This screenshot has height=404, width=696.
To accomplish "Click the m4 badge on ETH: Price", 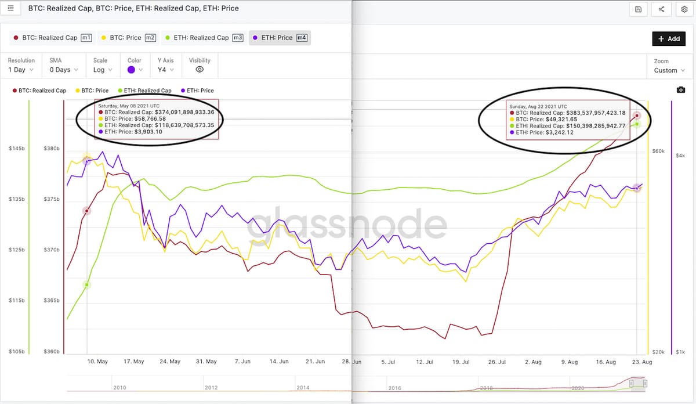I will coord(302,38).
